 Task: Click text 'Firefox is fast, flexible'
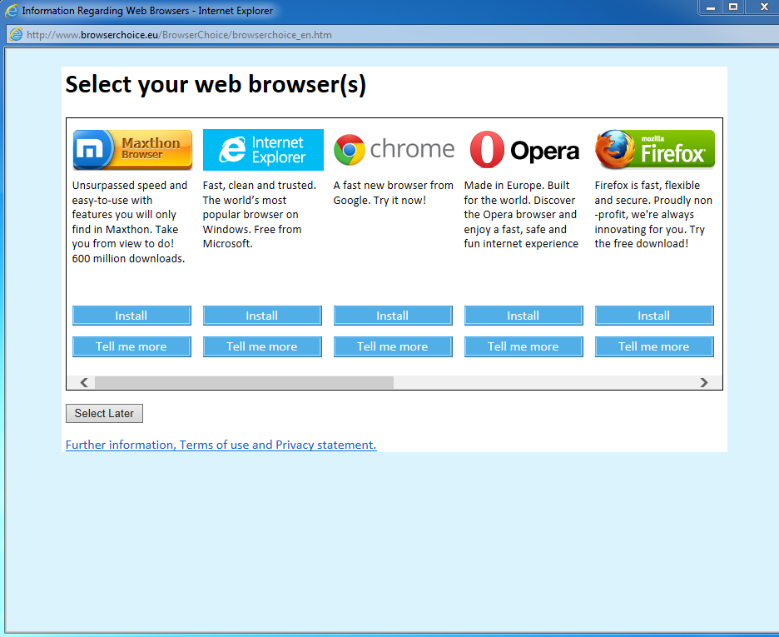tap(648, 186)
